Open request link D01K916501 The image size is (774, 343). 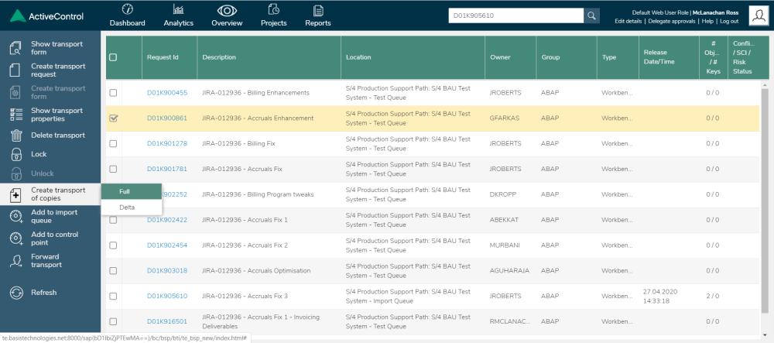(x=167, y=321)
